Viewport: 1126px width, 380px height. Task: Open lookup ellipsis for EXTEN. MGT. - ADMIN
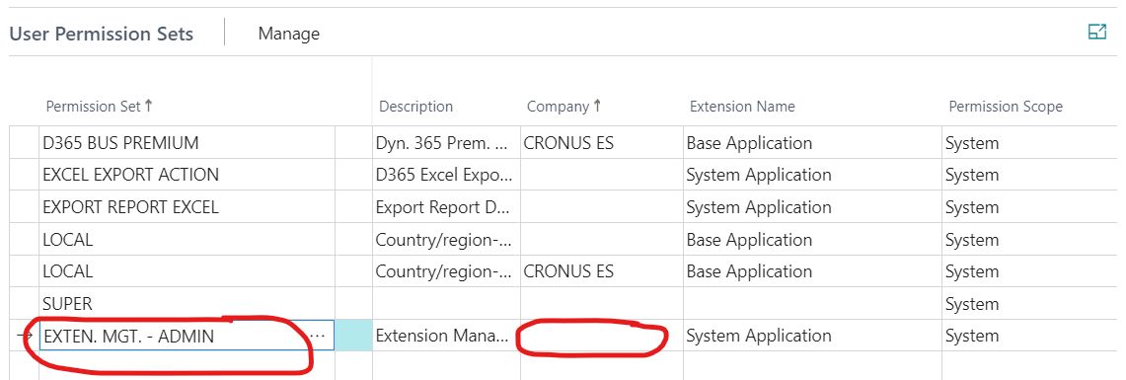click(317, 336)
